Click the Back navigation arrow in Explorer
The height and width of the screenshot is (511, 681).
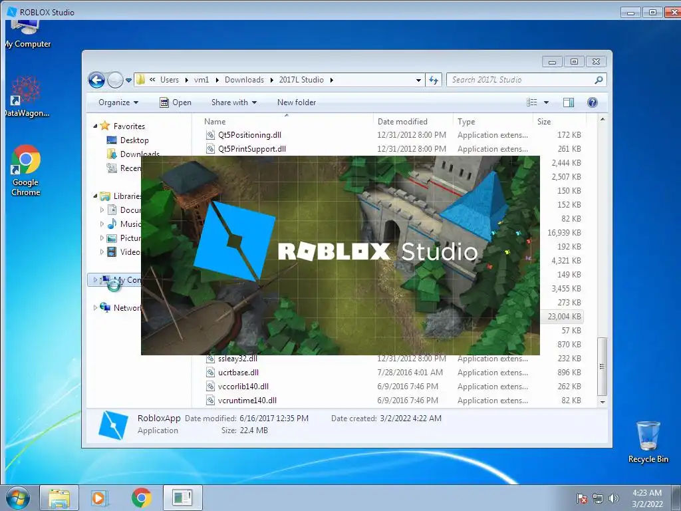(x=96, y=80)
